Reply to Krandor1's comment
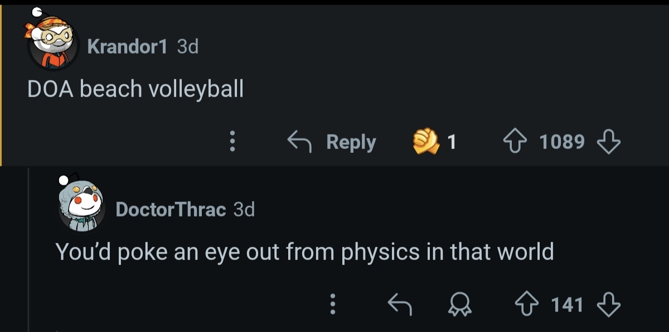669x332 pixels. coord(332,142)
